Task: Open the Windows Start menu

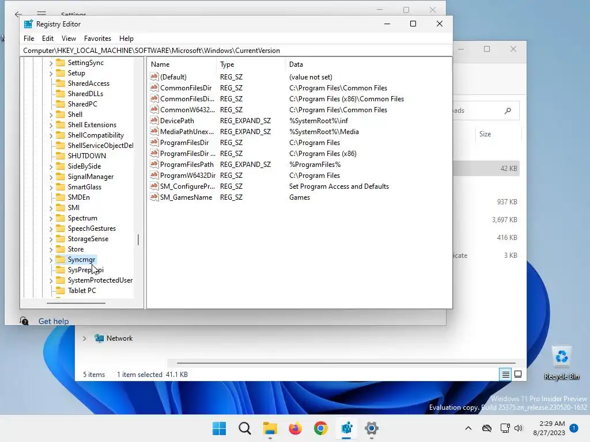Action: pyautogui.click(x=219, y=428)
